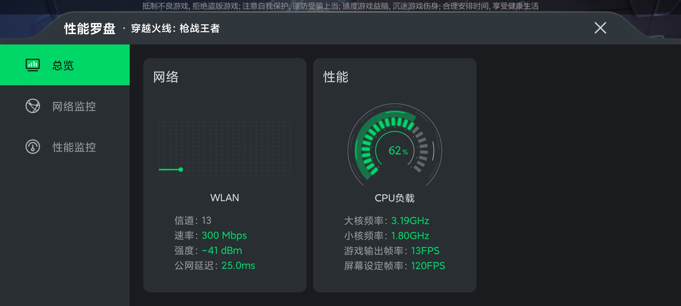Image resolution: width=681 pixels, height=306 pixels.
Task: Click the 性能监控 gauge icon
Action: [x=33, y=147]
